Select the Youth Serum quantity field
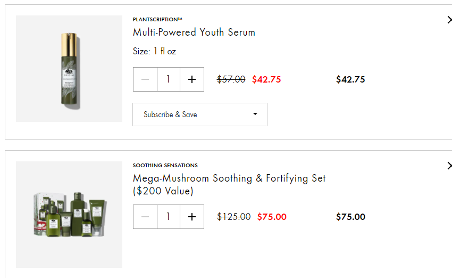452x278 pixels. click(x=169, y=79)
